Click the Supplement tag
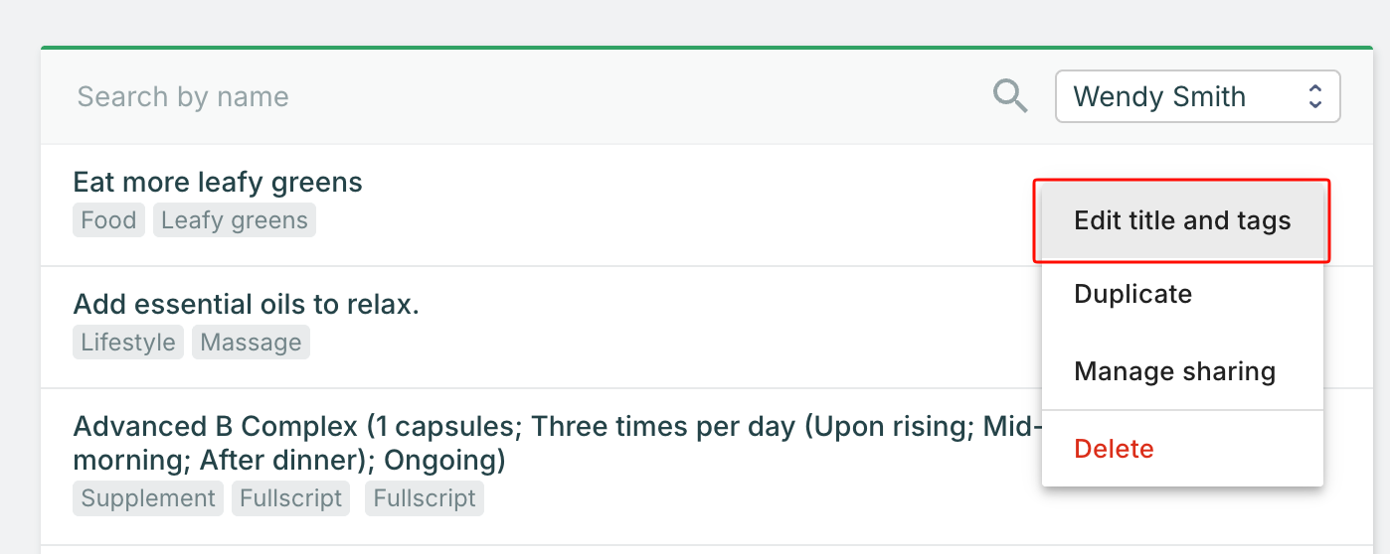This screenshot has height=554, width=1390. (148, 498)
